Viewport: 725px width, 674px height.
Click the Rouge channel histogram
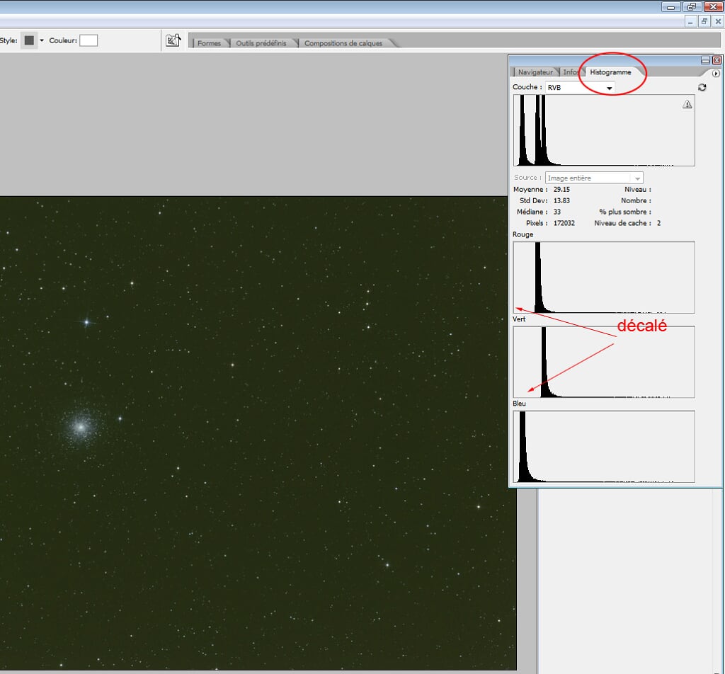pos(604,278)
